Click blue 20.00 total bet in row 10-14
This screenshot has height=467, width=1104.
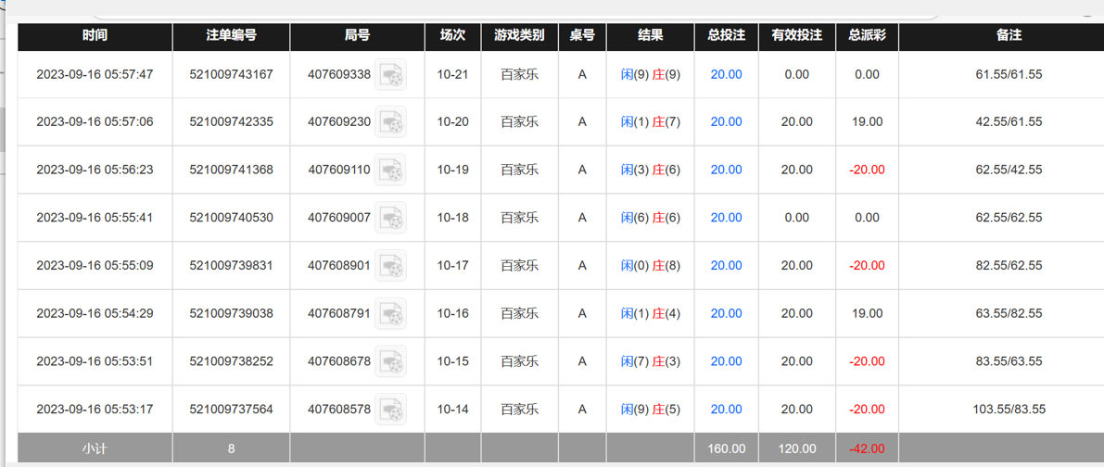click(x=726, y=410)
